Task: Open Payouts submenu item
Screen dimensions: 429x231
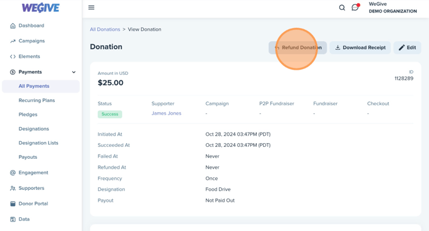Action: (27, 158)
